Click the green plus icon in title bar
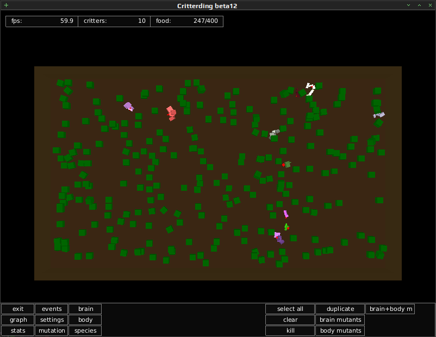 point(6,5)
